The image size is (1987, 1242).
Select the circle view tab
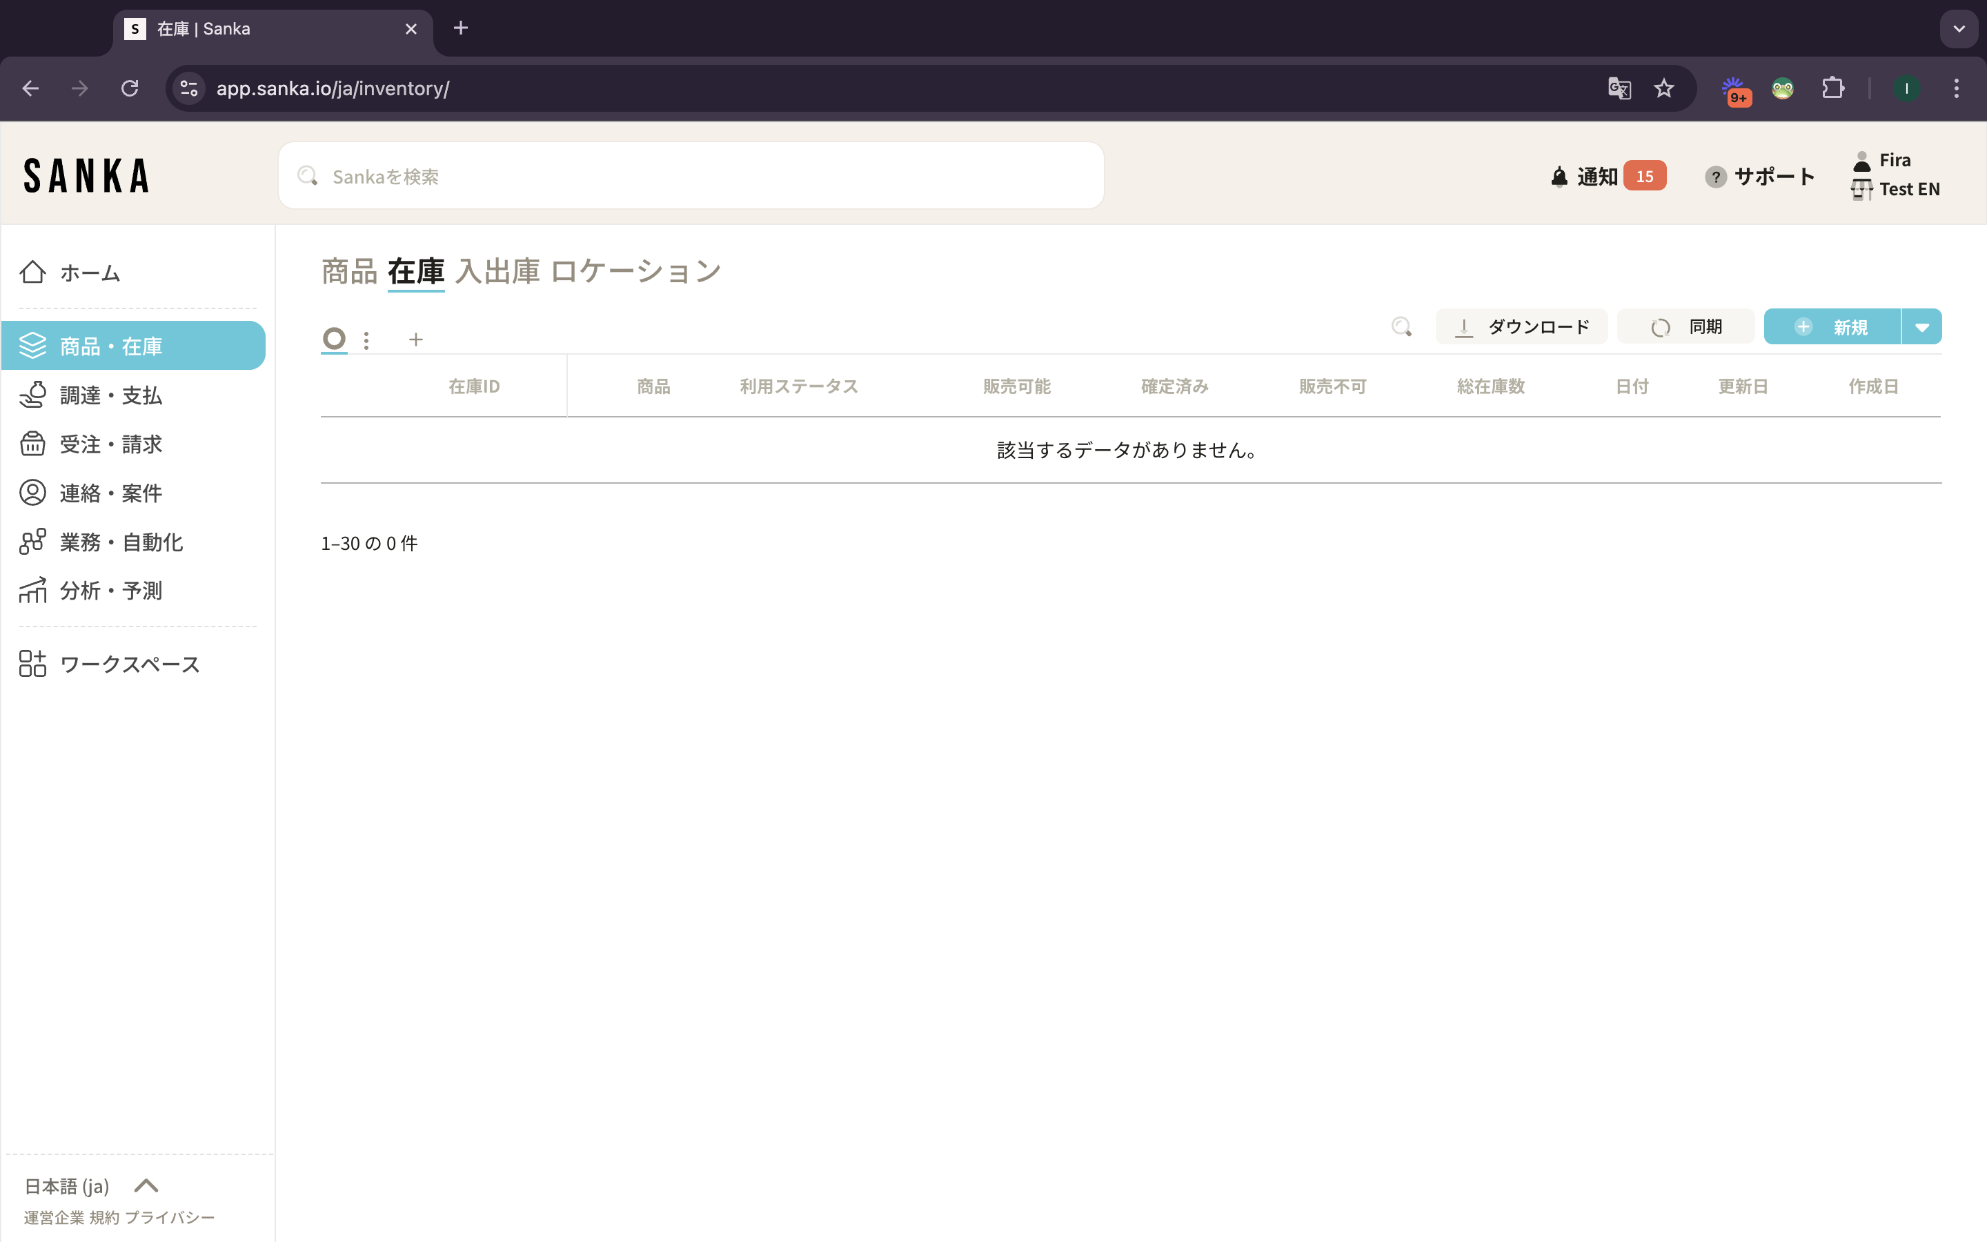[x=333, y=338]
